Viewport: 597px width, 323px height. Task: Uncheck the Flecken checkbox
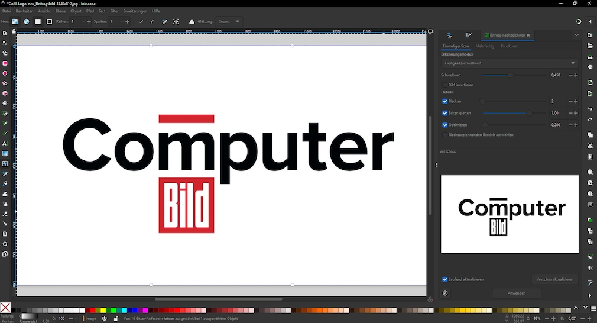444,101
